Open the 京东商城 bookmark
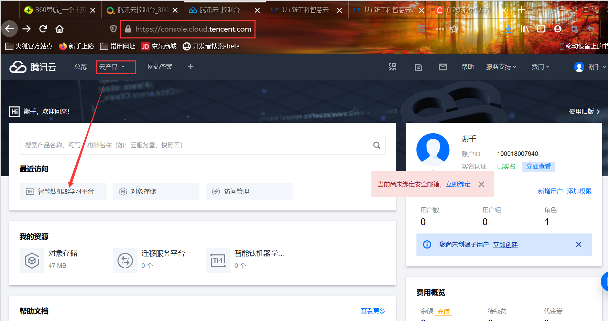The width and height of the screenshot is (608, 321). 159,46
